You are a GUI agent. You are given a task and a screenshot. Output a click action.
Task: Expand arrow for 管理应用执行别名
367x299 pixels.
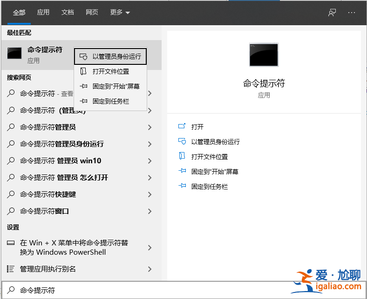150,269
